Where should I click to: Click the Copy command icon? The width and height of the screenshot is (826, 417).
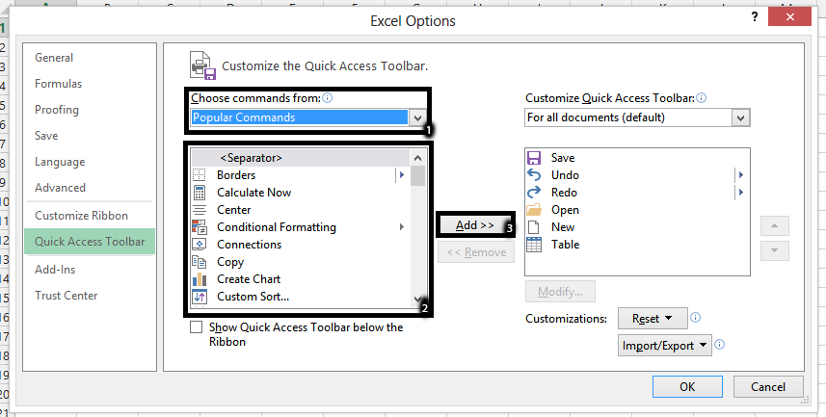[x=200, y=262]
